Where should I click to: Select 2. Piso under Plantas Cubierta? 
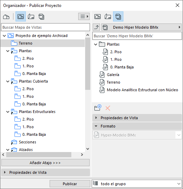tap(28, 89)
